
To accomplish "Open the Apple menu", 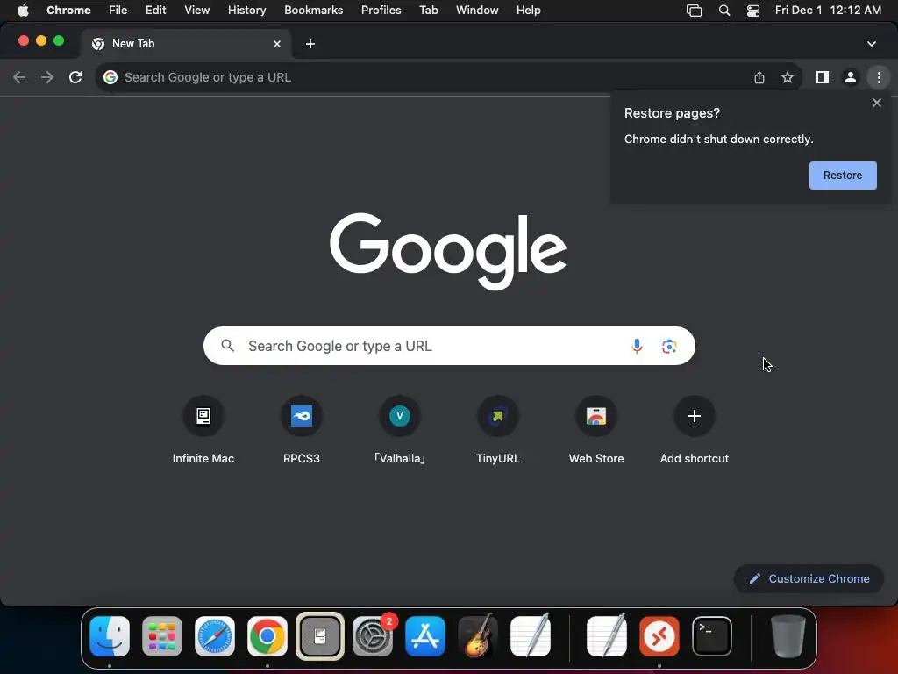I will (x=23, y=11).
